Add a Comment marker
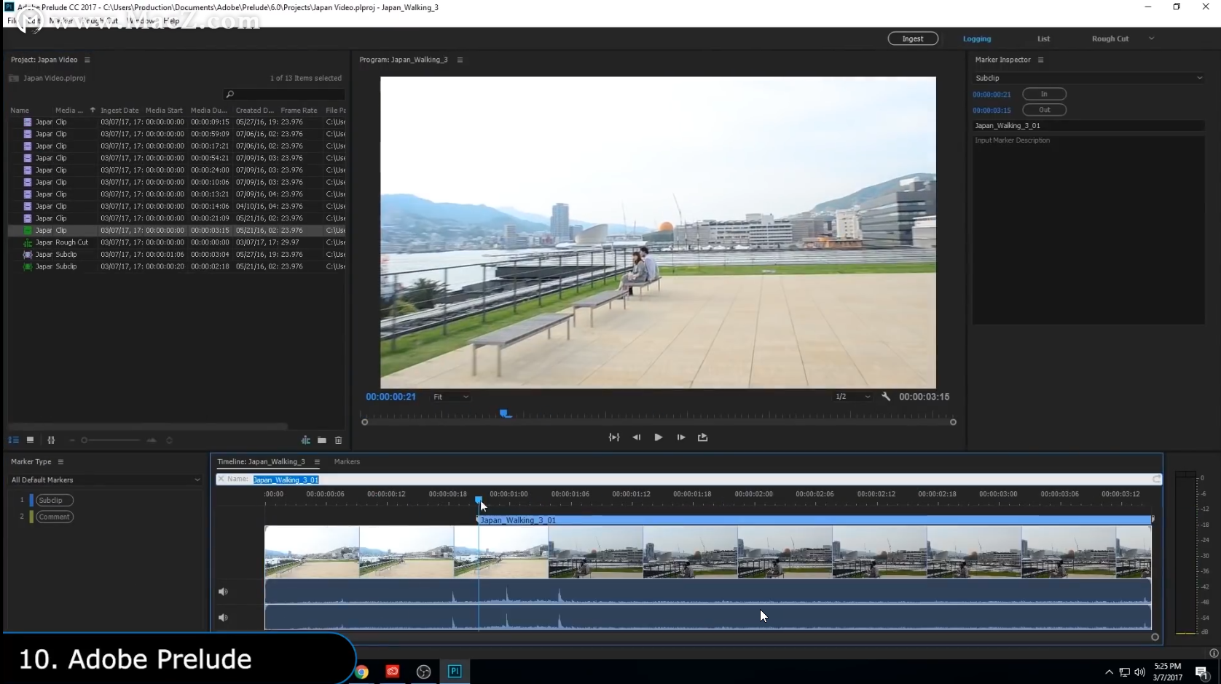This screenshot has width=1221, height=684. pos(55,517)
